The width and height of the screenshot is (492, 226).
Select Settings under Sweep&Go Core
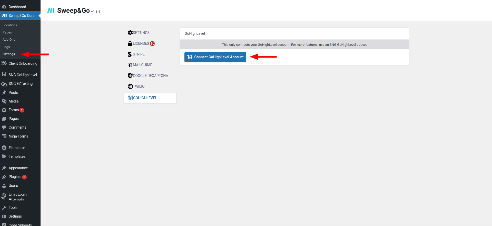[9, 54]
